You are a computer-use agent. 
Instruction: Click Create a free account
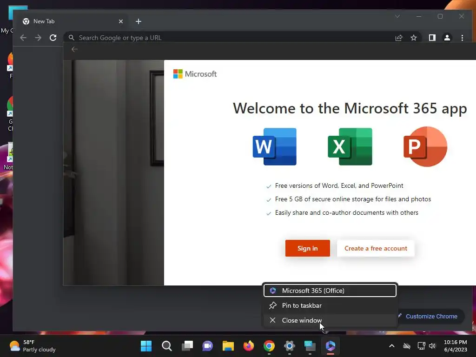[x=376, y=248]
